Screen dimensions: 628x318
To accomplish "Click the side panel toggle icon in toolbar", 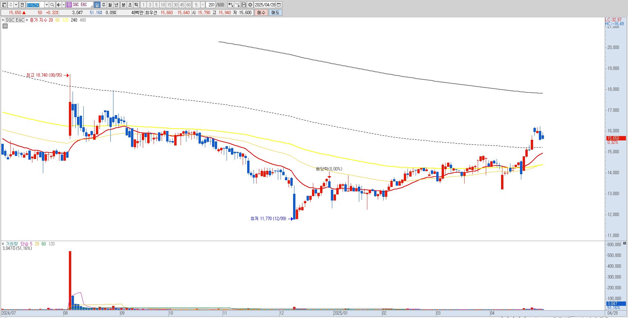I will pos(4,5).
